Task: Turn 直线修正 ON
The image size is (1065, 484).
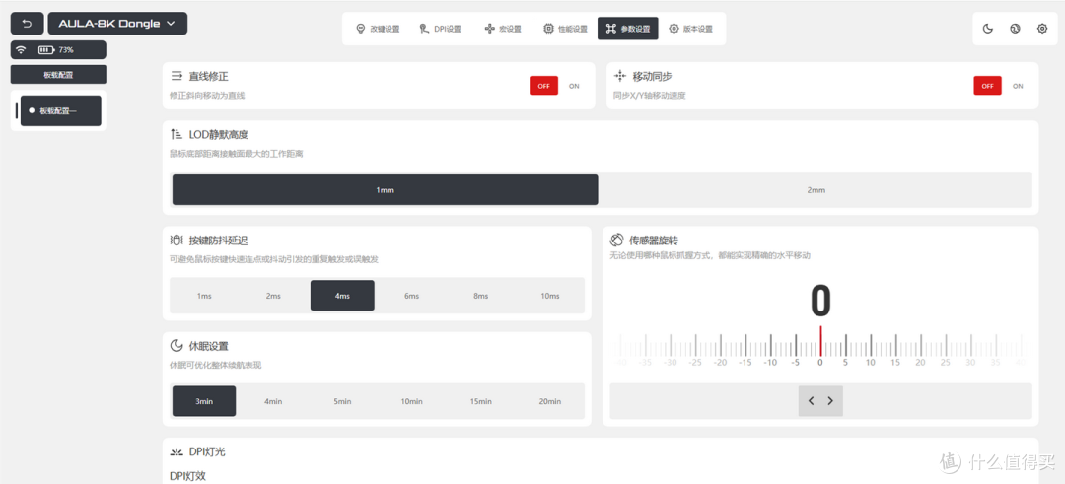Action: point(574,86)
